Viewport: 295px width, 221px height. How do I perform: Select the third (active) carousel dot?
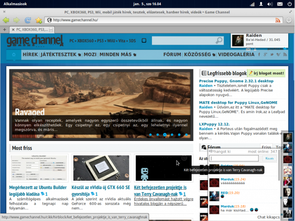coord(165,135)
